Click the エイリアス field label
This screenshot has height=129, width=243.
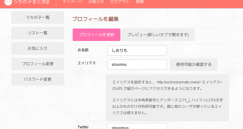pos(87,63)
